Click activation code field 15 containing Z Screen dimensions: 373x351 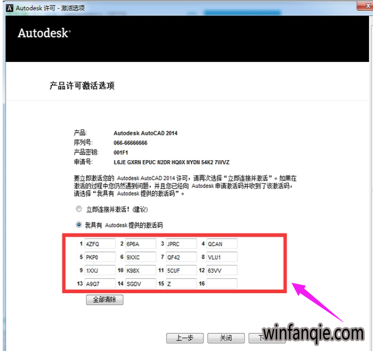(x=181, y=283)
